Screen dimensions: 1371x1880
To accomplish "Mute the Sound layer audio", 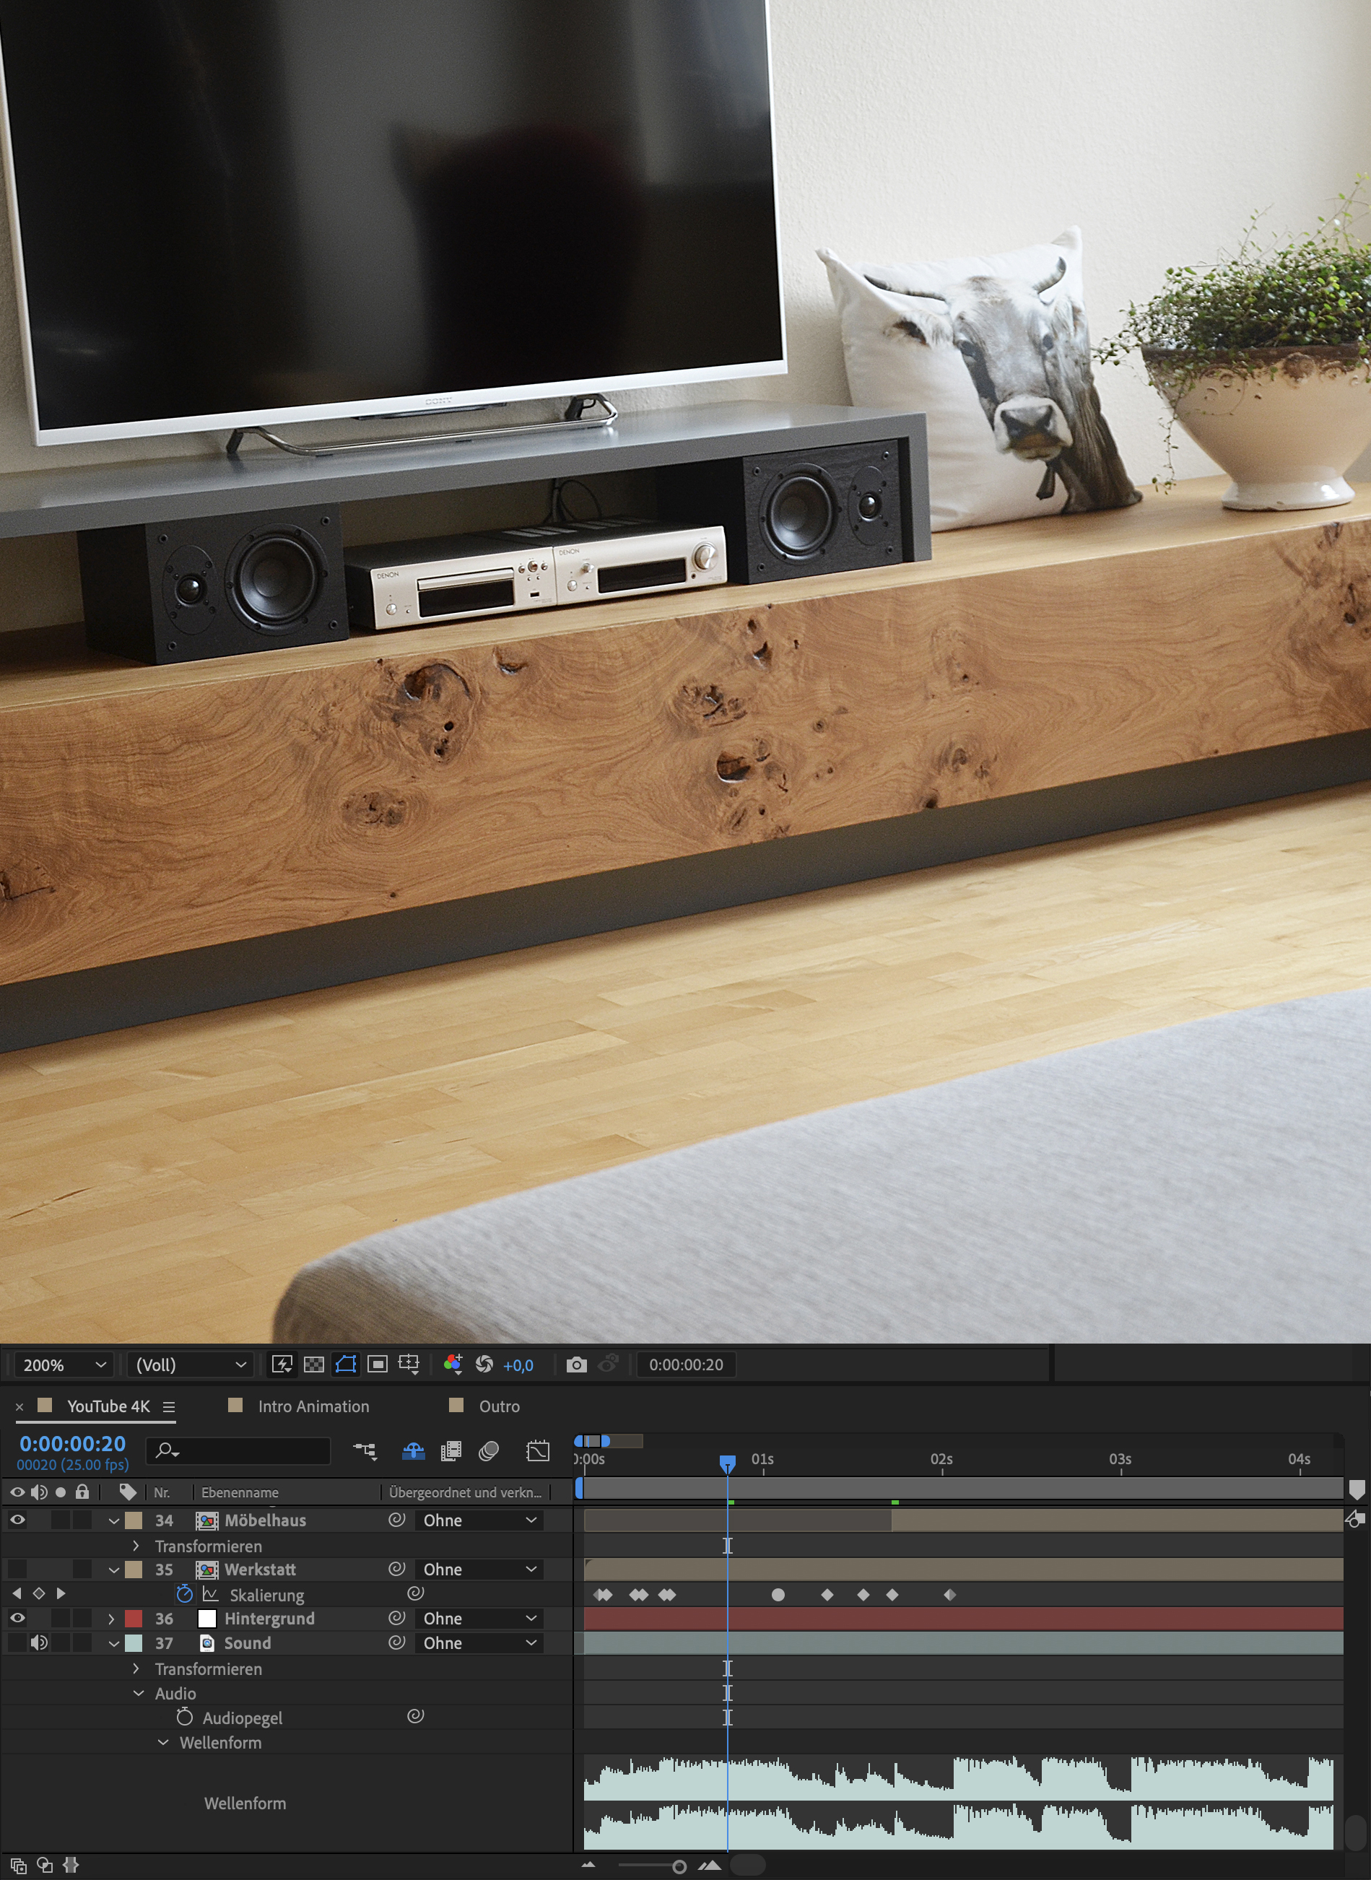I will click(39, 1642).
